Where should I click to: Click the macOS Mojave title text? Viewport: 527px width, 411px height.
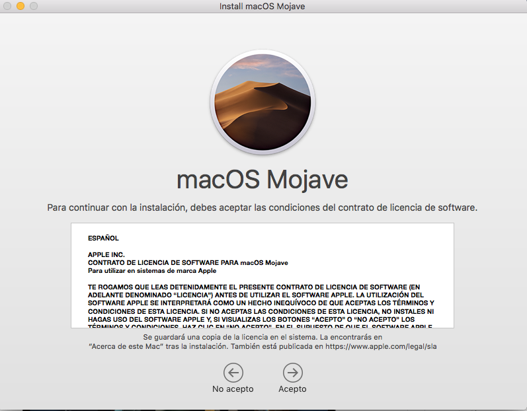(x=263, y=180)
